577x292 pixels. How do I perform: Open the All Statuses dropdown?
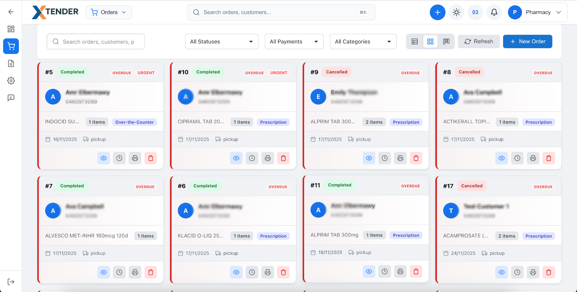click(x=221, y=41)
